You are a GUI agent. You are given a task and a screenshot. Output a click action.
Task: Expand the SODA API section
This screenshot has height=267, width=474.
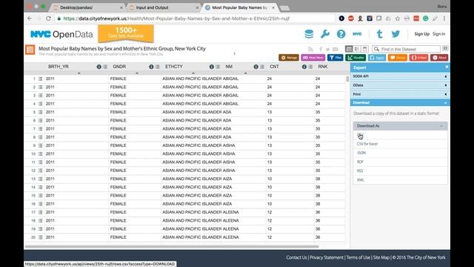click(400, 76)
